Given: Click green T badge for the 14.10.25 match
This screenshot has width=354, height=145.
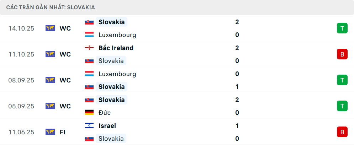Looking at the screenshot, I should 342,28.
